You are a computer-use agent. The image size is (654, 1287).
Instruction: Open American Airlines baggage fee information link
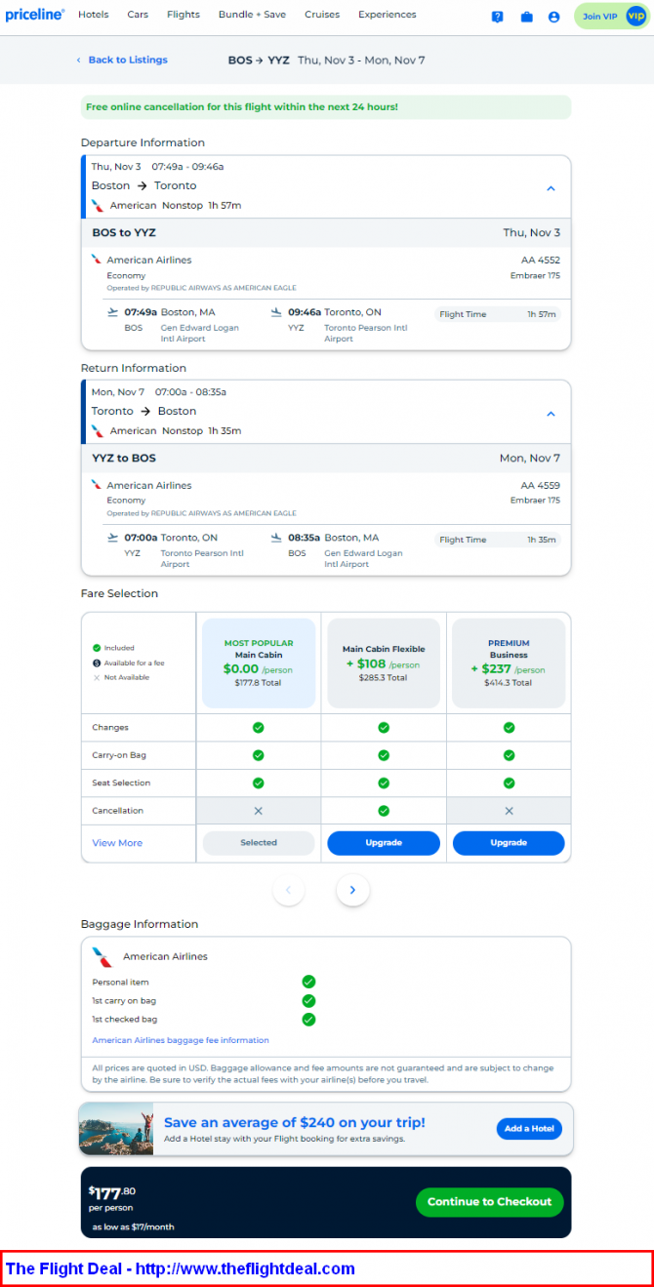(181, 1040)
